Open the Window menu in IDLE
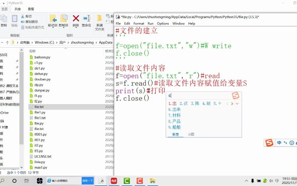The height and width of the screenshot is (186, 297). click(178, 23)
